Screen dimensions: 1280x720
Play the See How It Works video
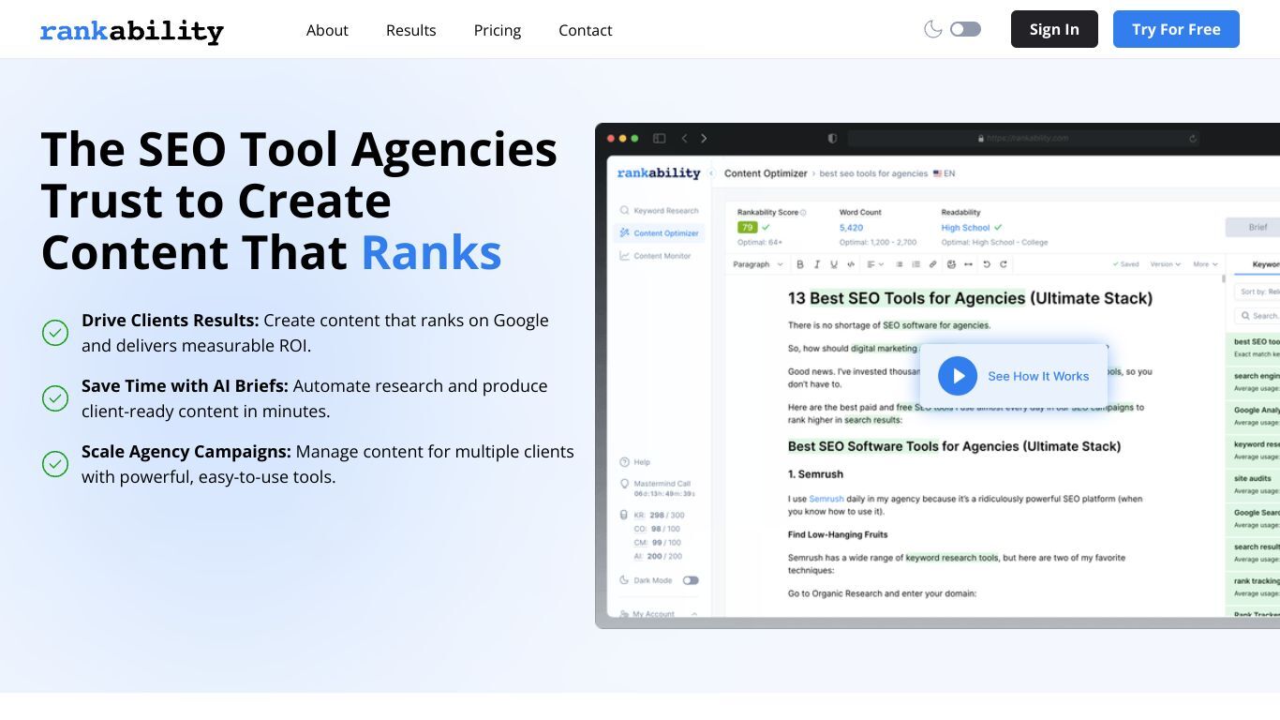[x=1015, y=376]
